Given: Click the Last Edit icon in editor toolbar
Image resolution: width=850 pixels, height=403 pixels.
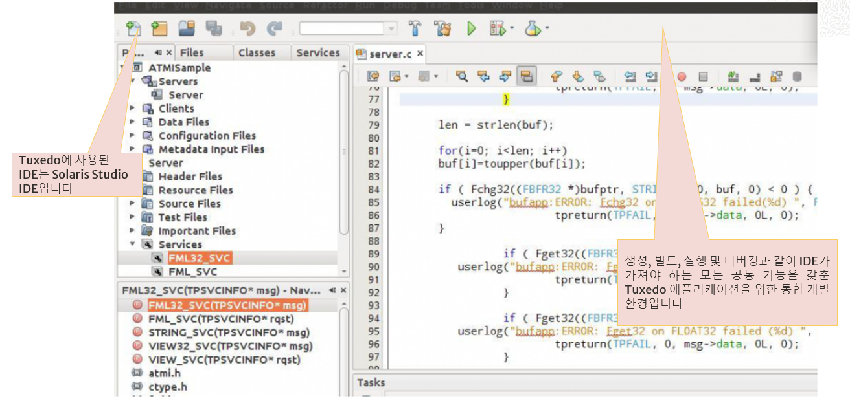Looking at the screenshot, I should 373,76.
